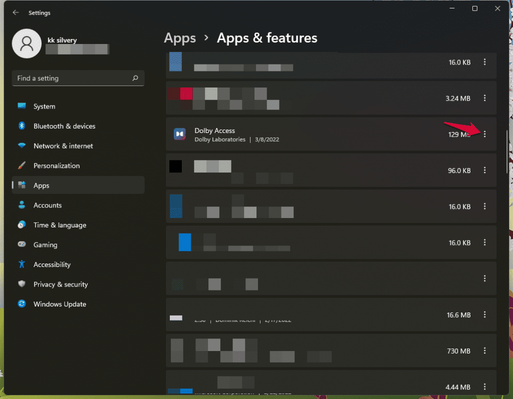This screenshot has height=399, width=513.
Task: Open three-dot menu for Dolby Access
Action: tap(484, 134)
